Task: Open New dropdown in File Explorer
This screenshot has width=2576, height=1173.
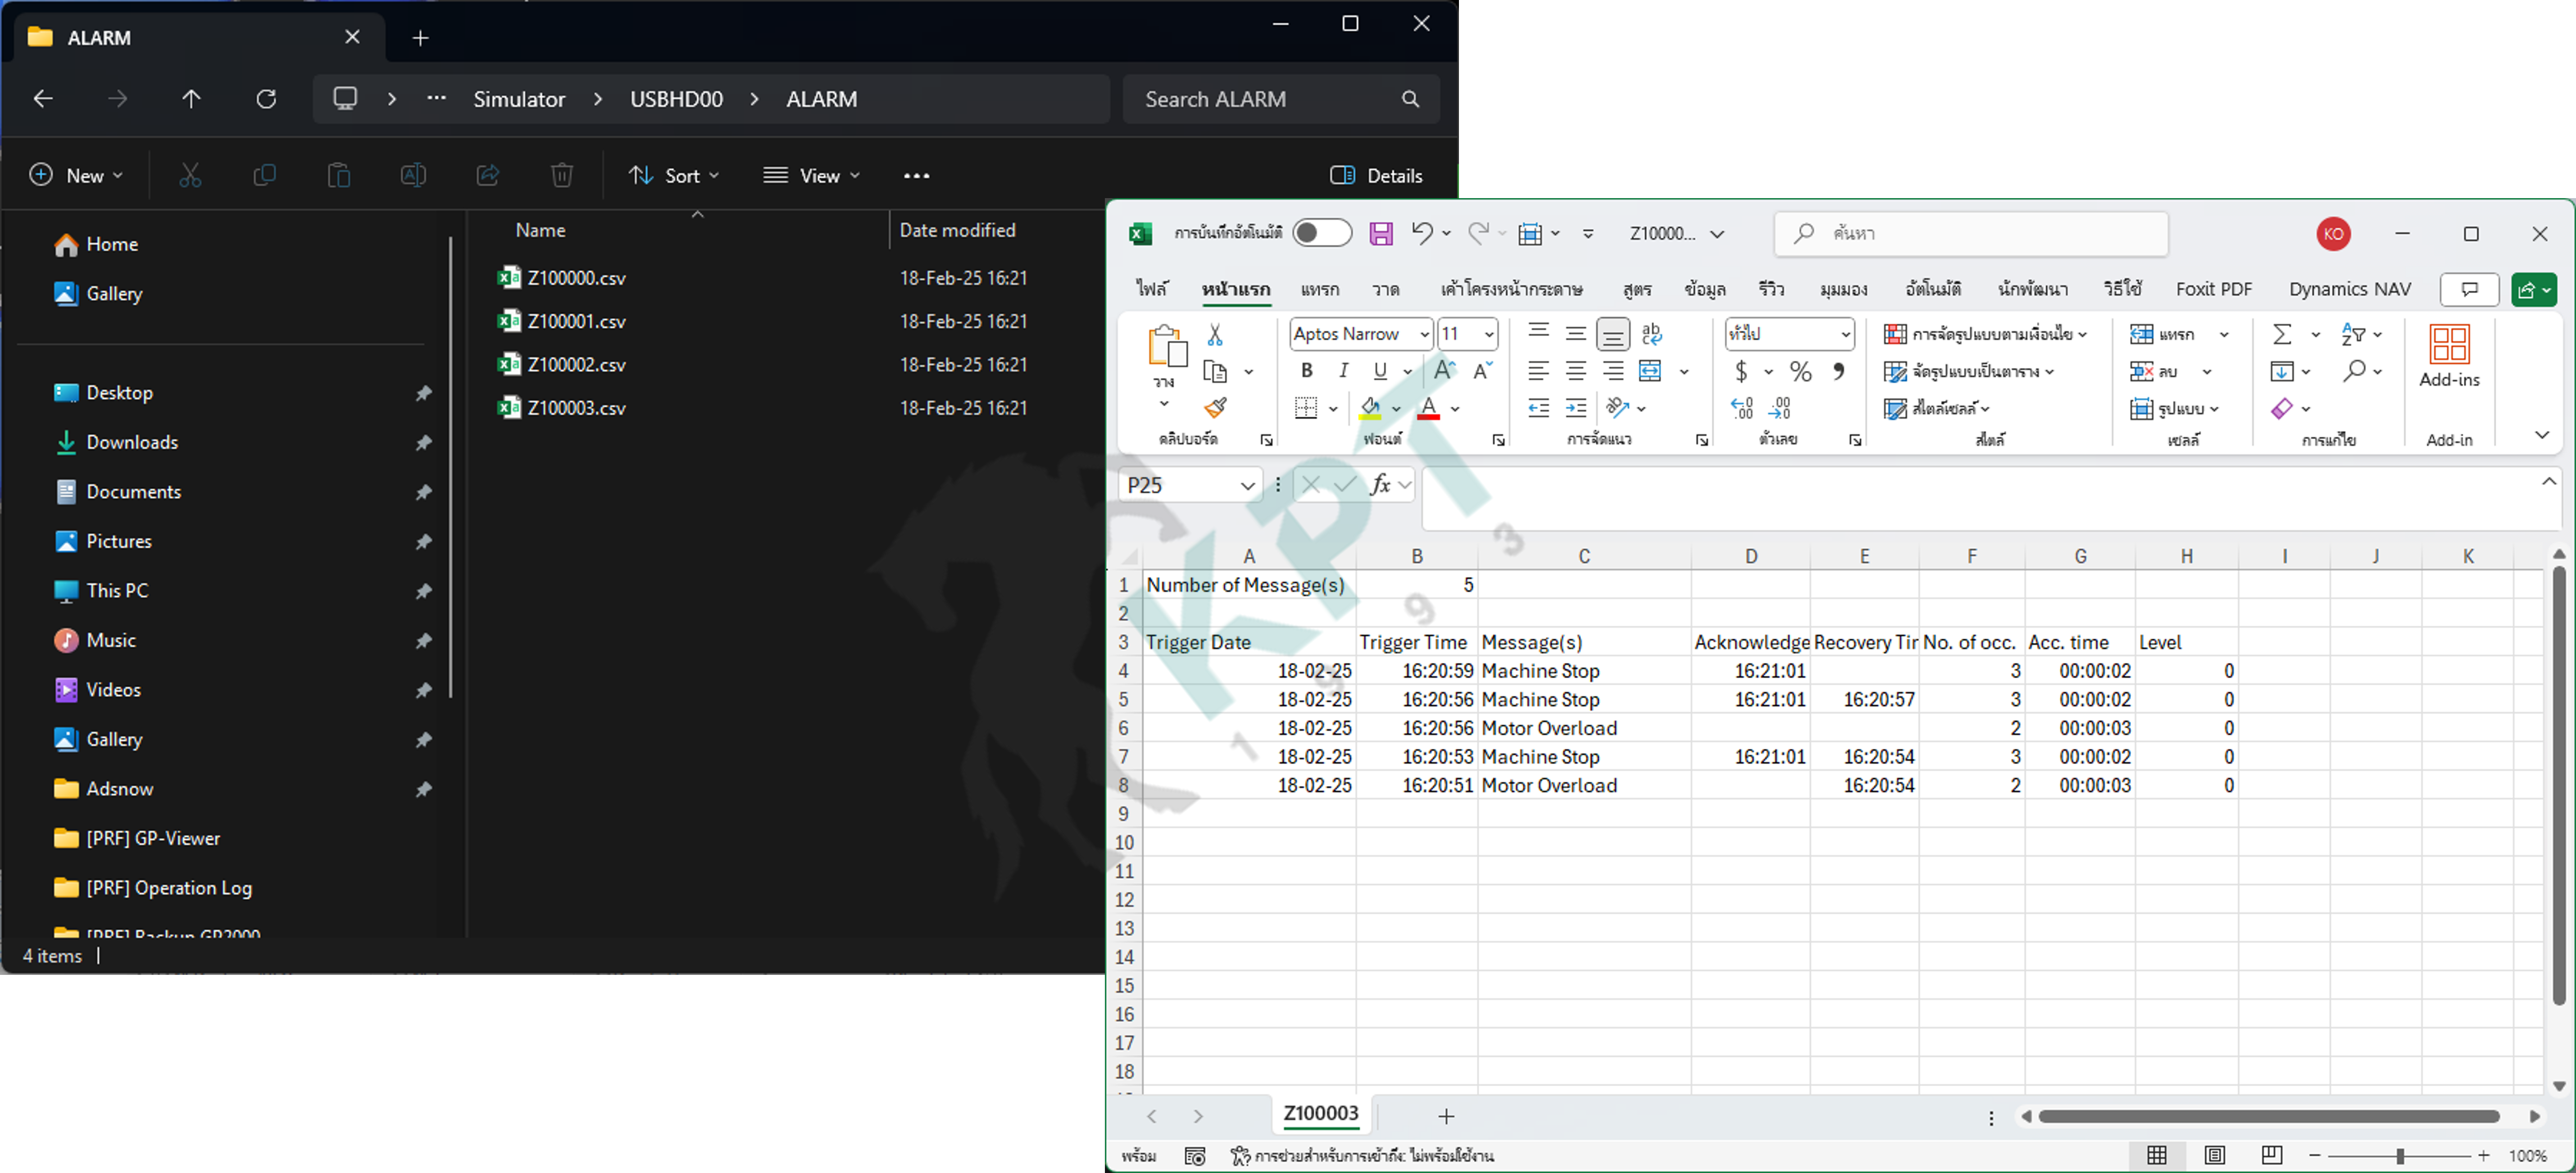Action: (x=77, y=175)
